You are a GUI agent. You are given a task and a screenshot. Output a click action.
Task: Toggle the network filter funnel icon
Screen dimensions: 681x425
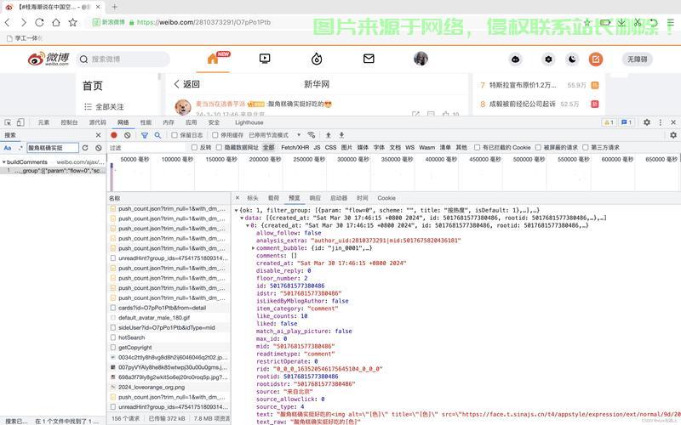point(145,135)
